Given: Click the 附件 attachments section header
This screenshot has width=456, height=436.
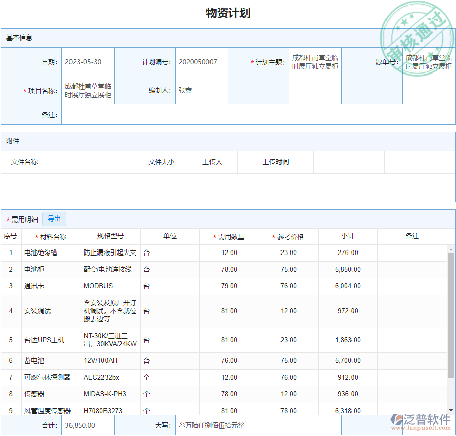Looking at the screenshot, I should 13,141.
